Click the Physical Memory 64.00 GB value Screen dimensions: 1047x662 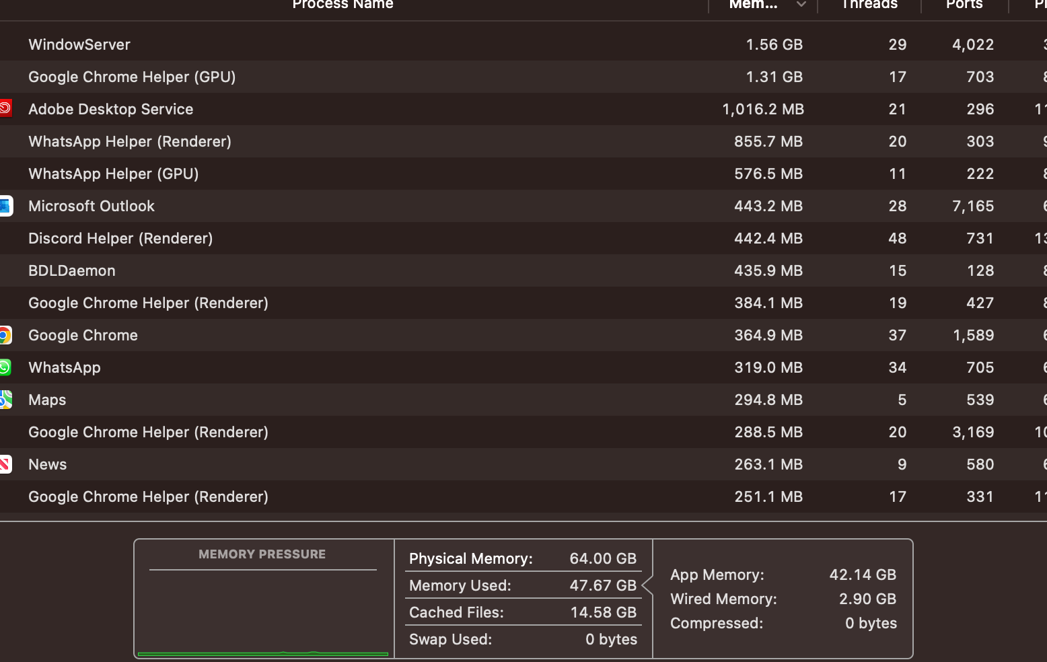click(603, 558)
